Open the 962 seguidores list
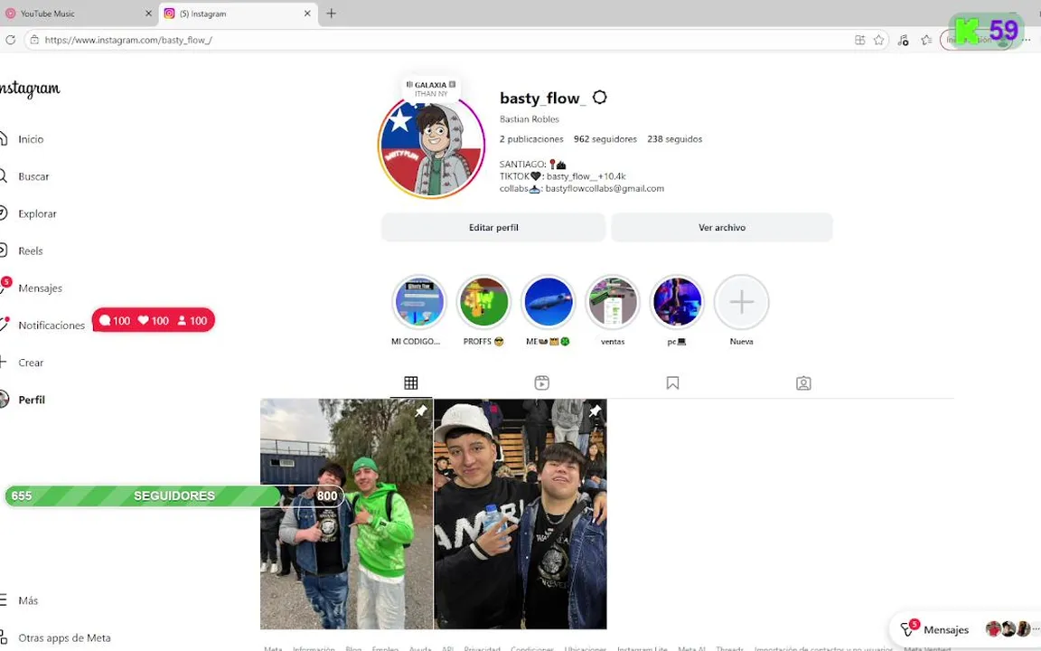Image resolution: width=1041 pixels, height=651 pixels. point(605,139)
